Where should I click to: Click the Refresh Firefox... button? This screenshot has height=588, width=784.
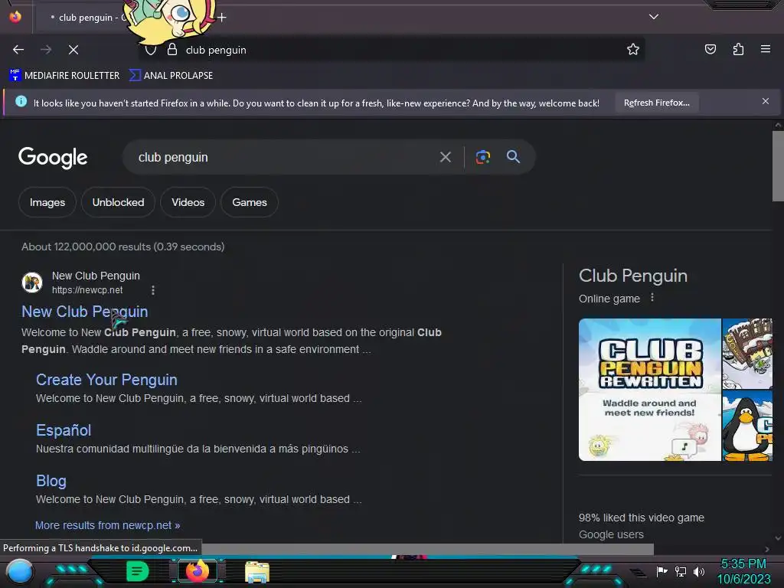(x=656, y=103)
